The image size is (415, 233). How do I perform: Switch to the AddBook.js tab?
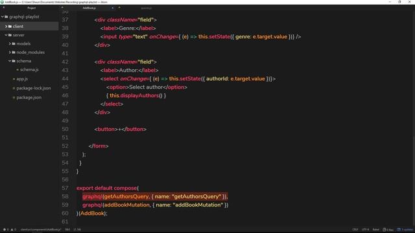pyautogui.click(x=89, y=8)
